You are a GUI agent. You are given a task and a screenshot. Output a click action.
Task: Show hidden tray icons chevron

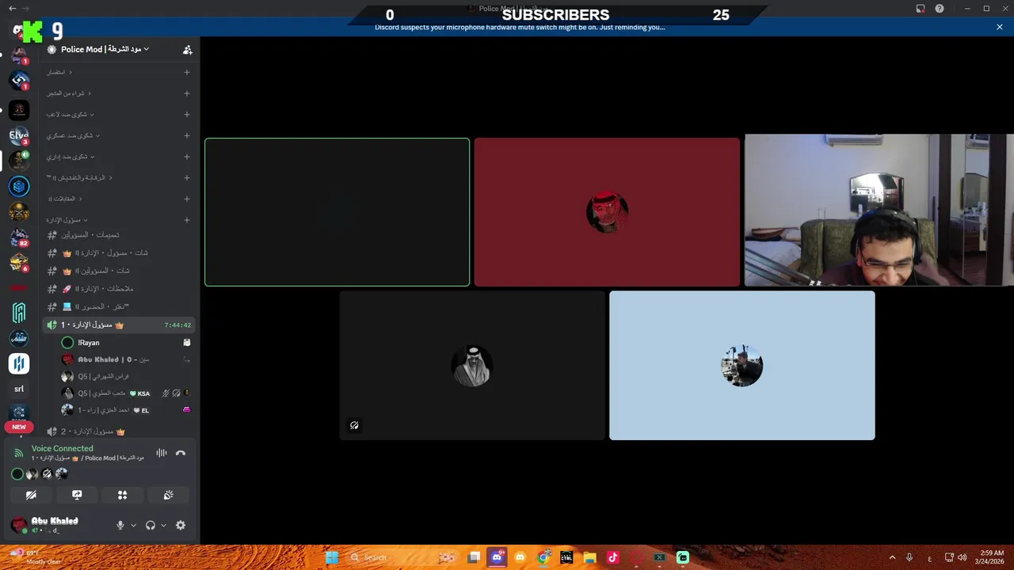coord(892,557)
